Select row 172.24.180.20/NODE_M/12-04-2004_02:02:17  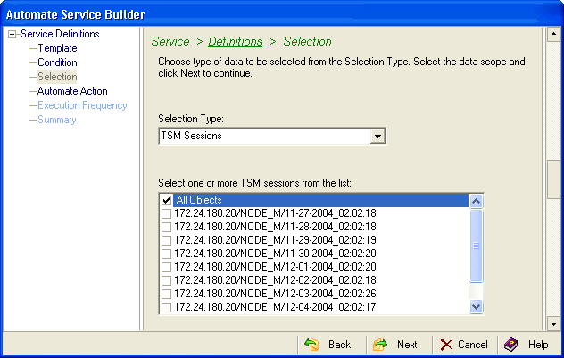[x=314, y=307]
